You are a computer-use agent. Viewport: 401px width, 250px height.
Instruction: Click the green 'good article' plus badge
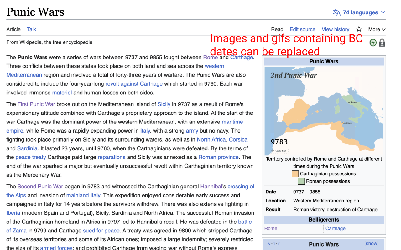coord(373,42)
